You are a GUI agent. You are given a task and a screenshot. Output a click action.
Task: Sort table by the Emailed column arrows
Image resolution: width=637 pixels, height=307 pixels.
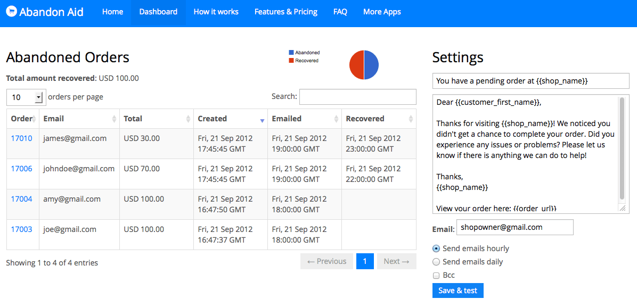[336, 119]
